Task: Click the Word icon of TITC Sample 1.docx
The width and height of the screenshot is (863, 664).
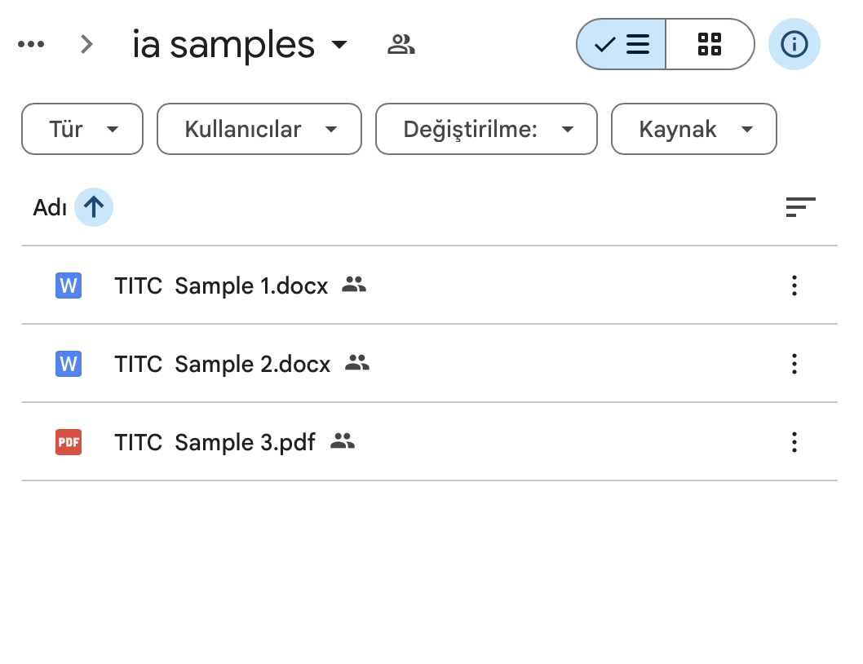Action: (68, 286)
